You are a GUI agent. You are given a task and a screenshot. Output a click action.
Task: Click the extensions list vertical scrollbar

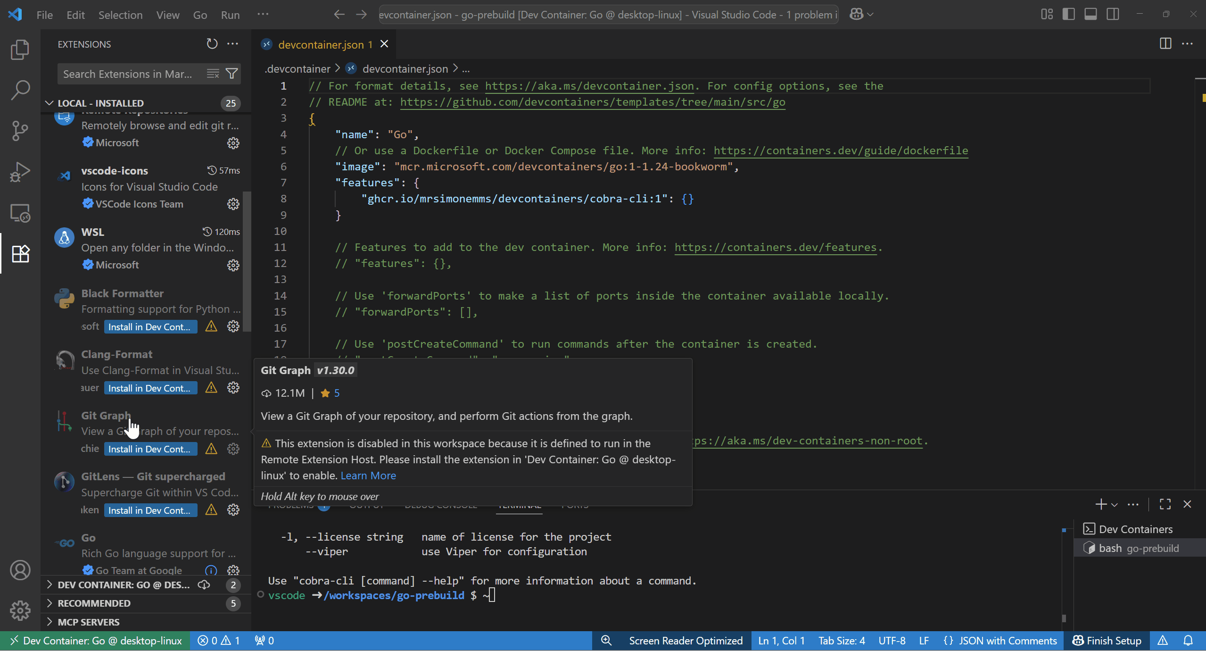click(247, 262)
